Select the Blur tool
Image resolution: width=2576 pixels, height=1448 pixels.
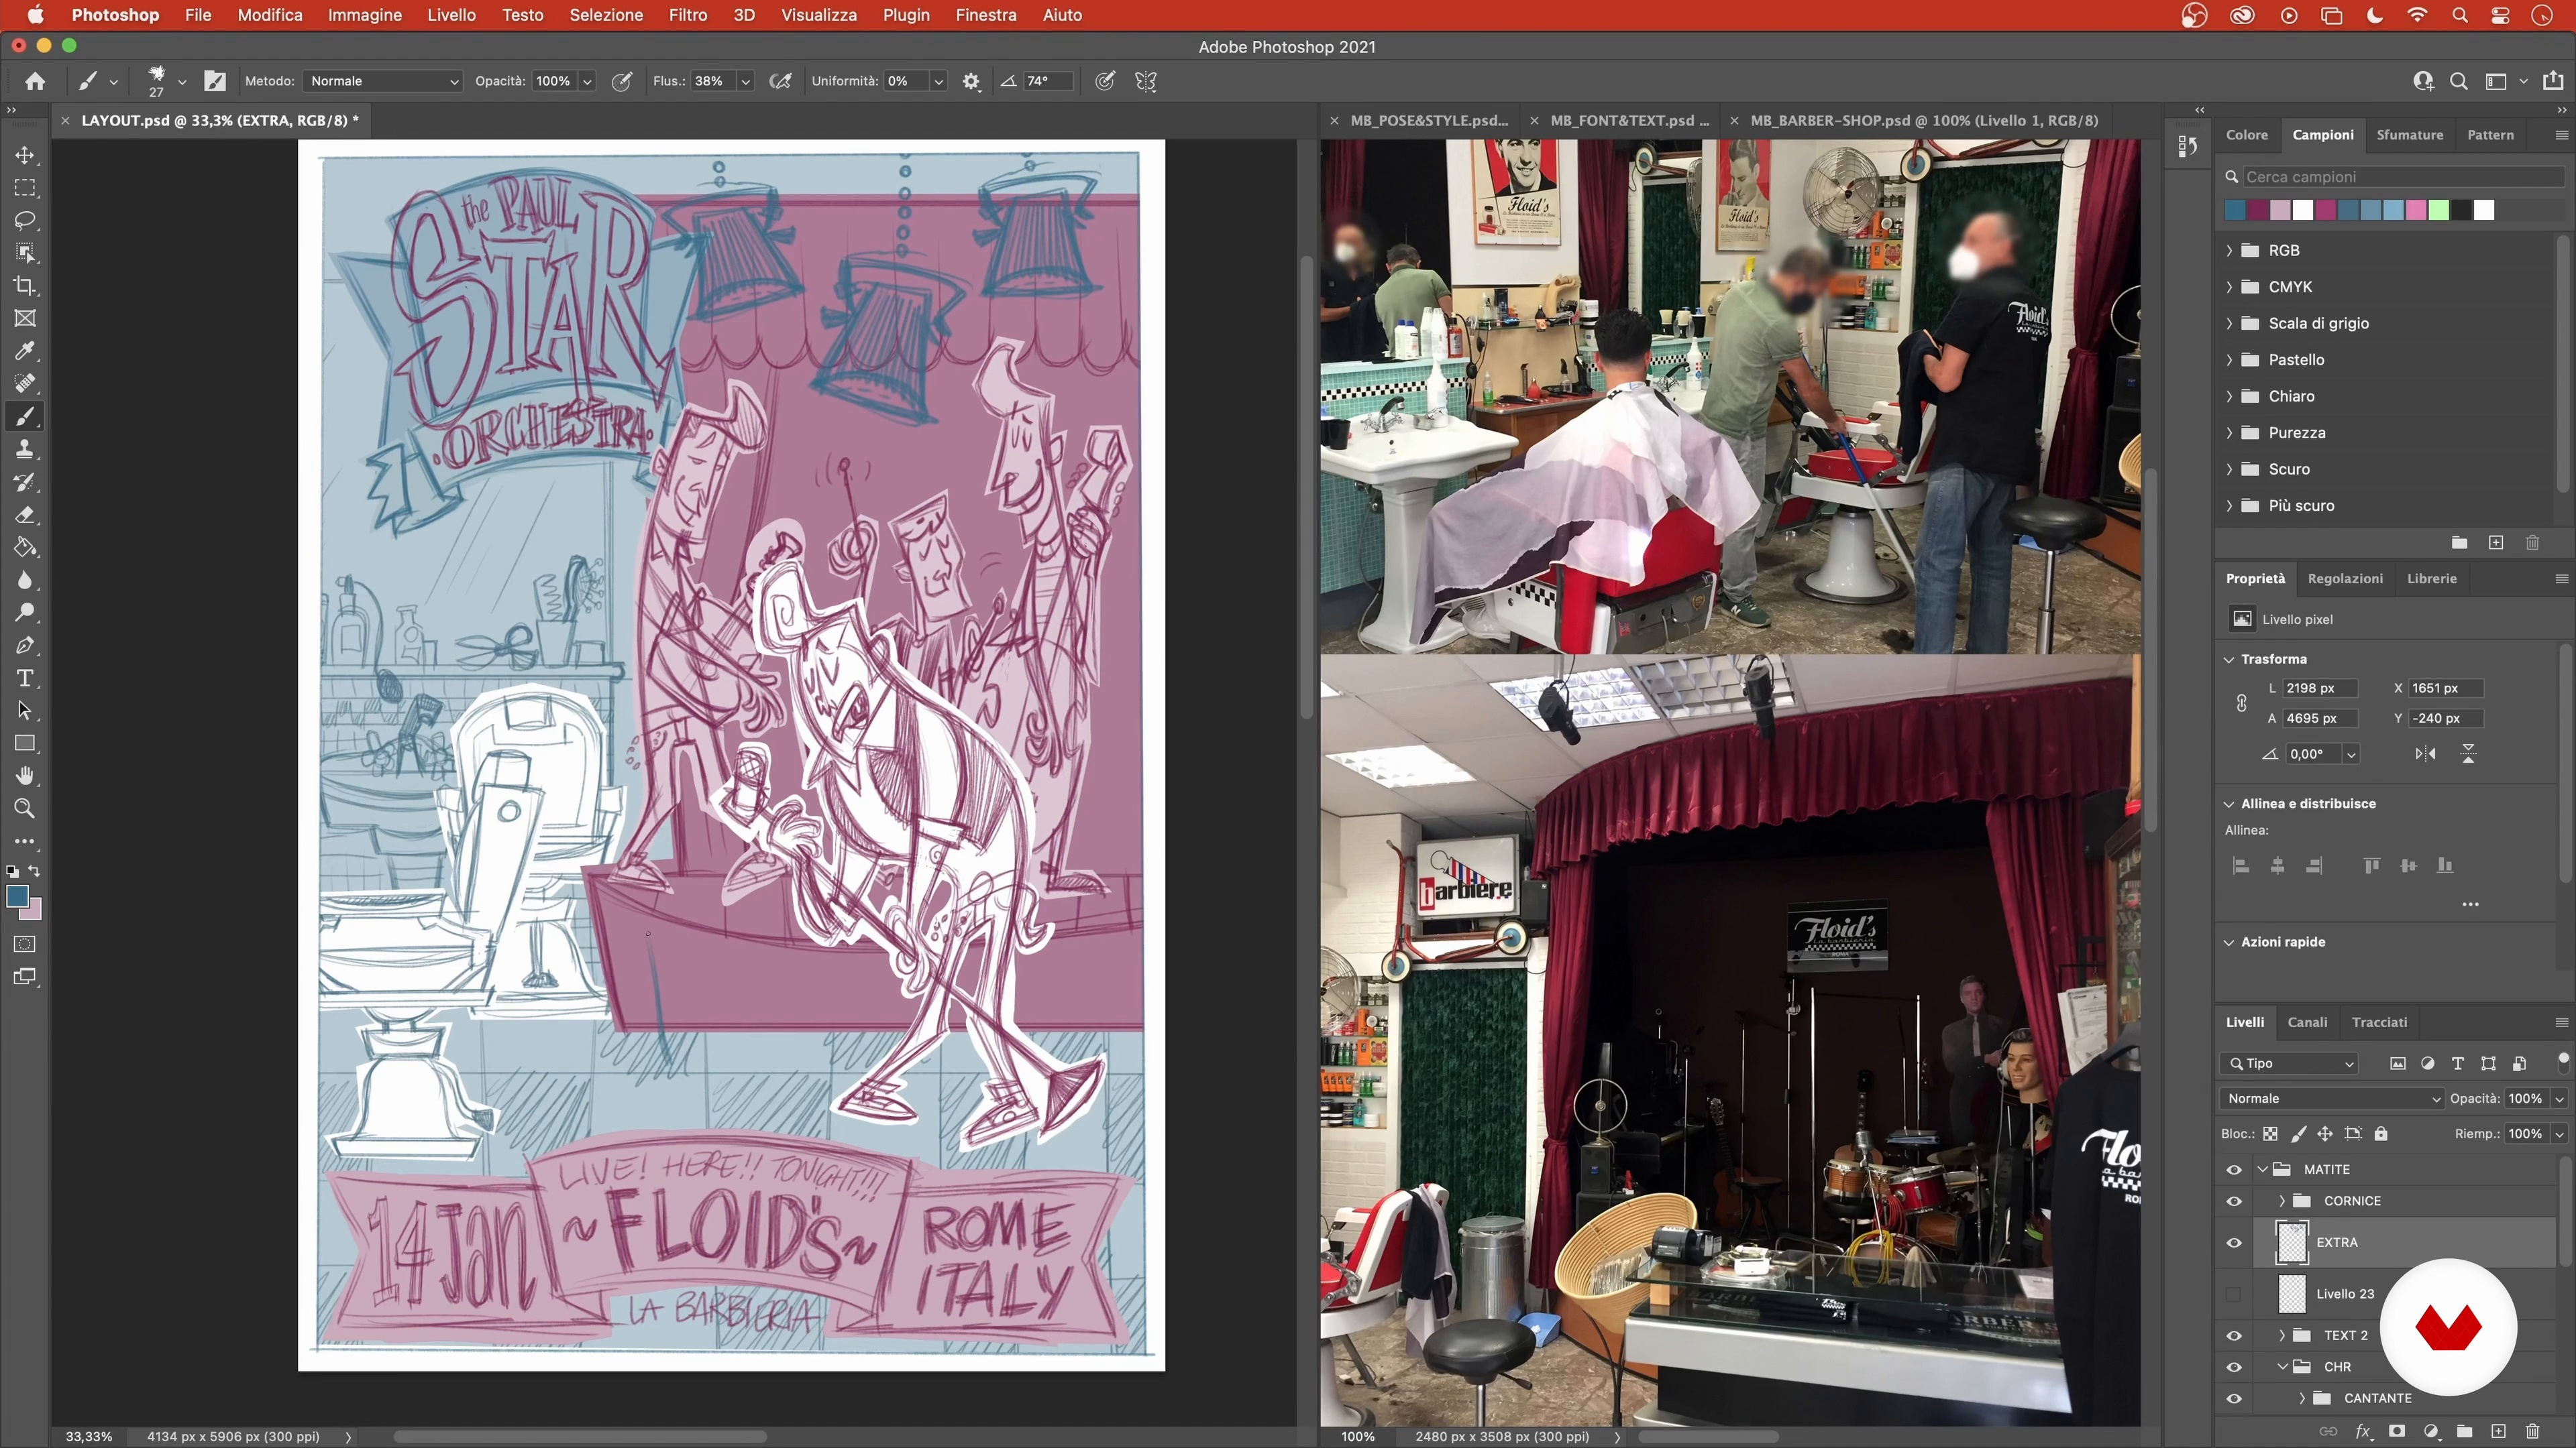[x=25, y=580]
